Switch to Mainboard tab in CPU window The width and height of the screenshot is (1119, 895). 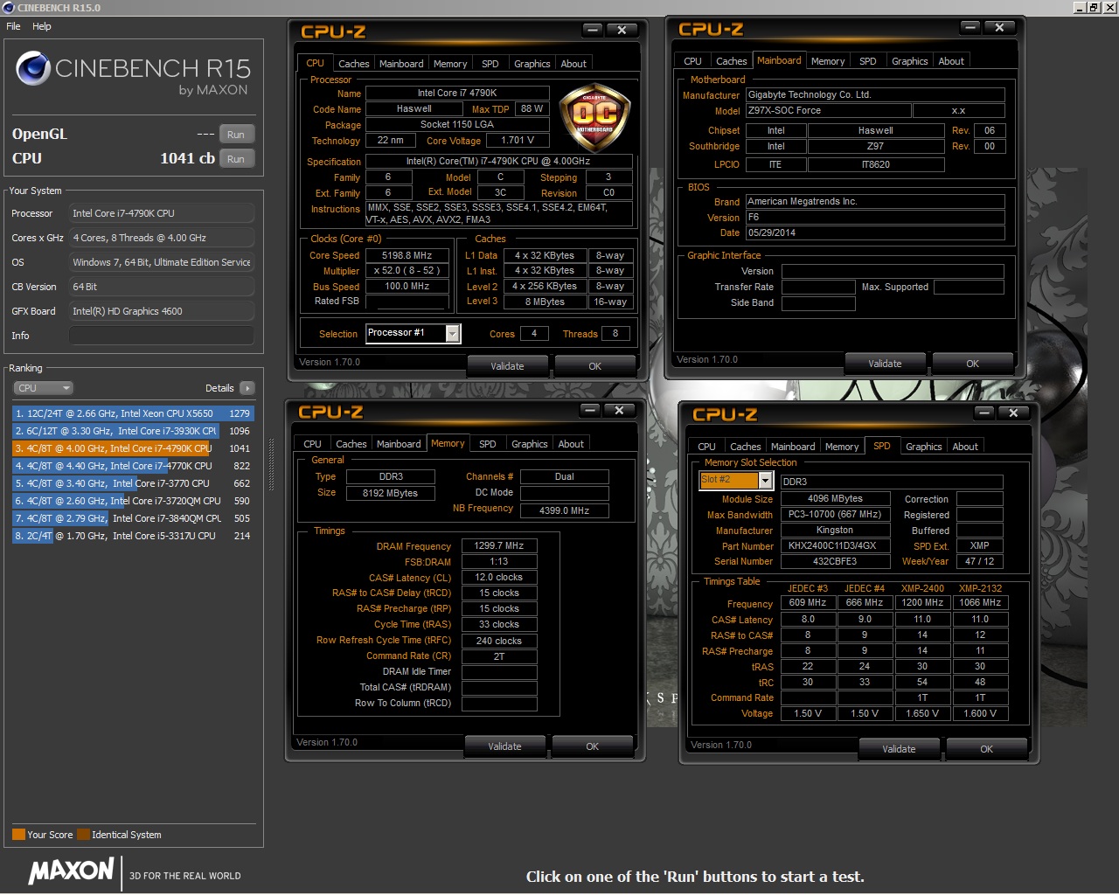click(x=401, y=64)
